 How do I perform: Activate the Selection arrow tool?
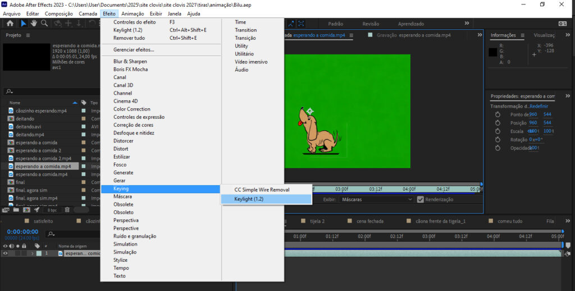[x=23, y=24]
